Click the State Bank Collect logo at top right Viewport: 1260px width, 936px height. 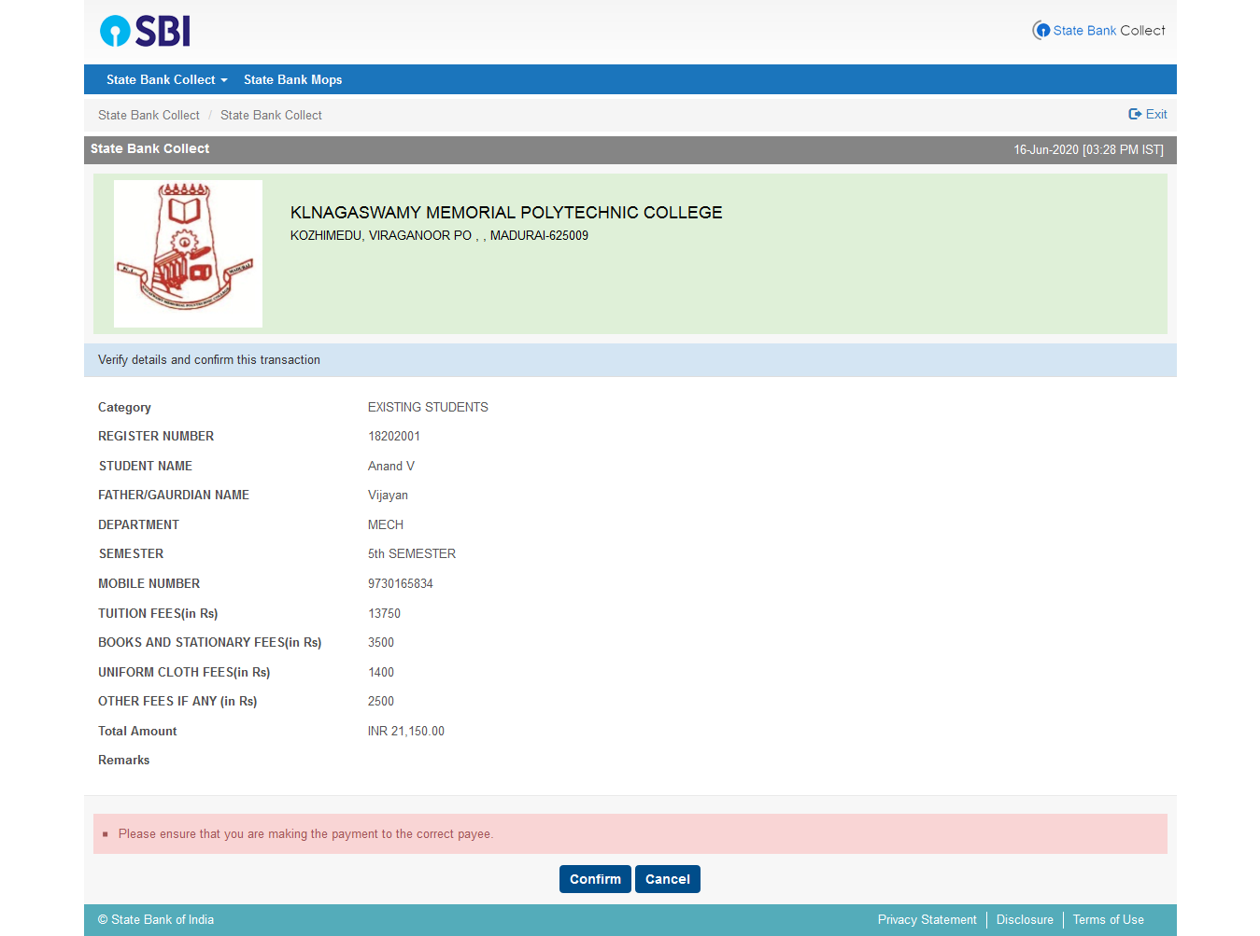pos(1098,30)
